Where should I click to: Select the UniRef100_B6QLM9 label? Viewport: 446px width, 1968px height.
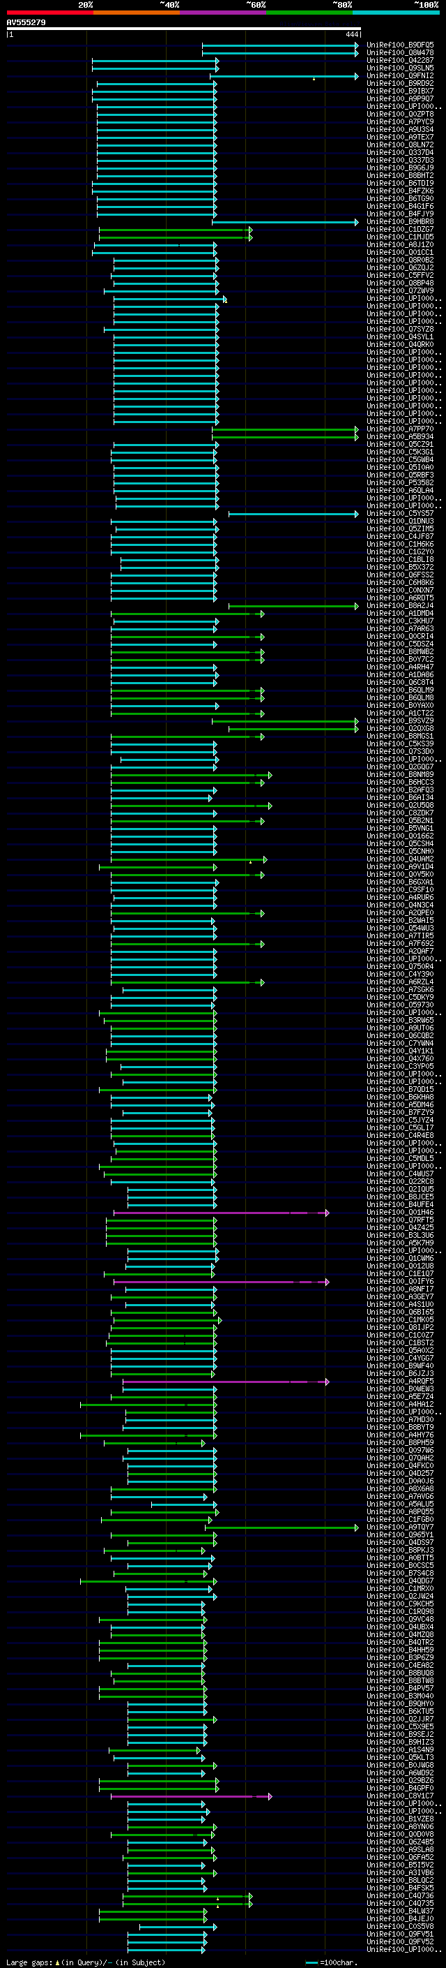point(400,690)
